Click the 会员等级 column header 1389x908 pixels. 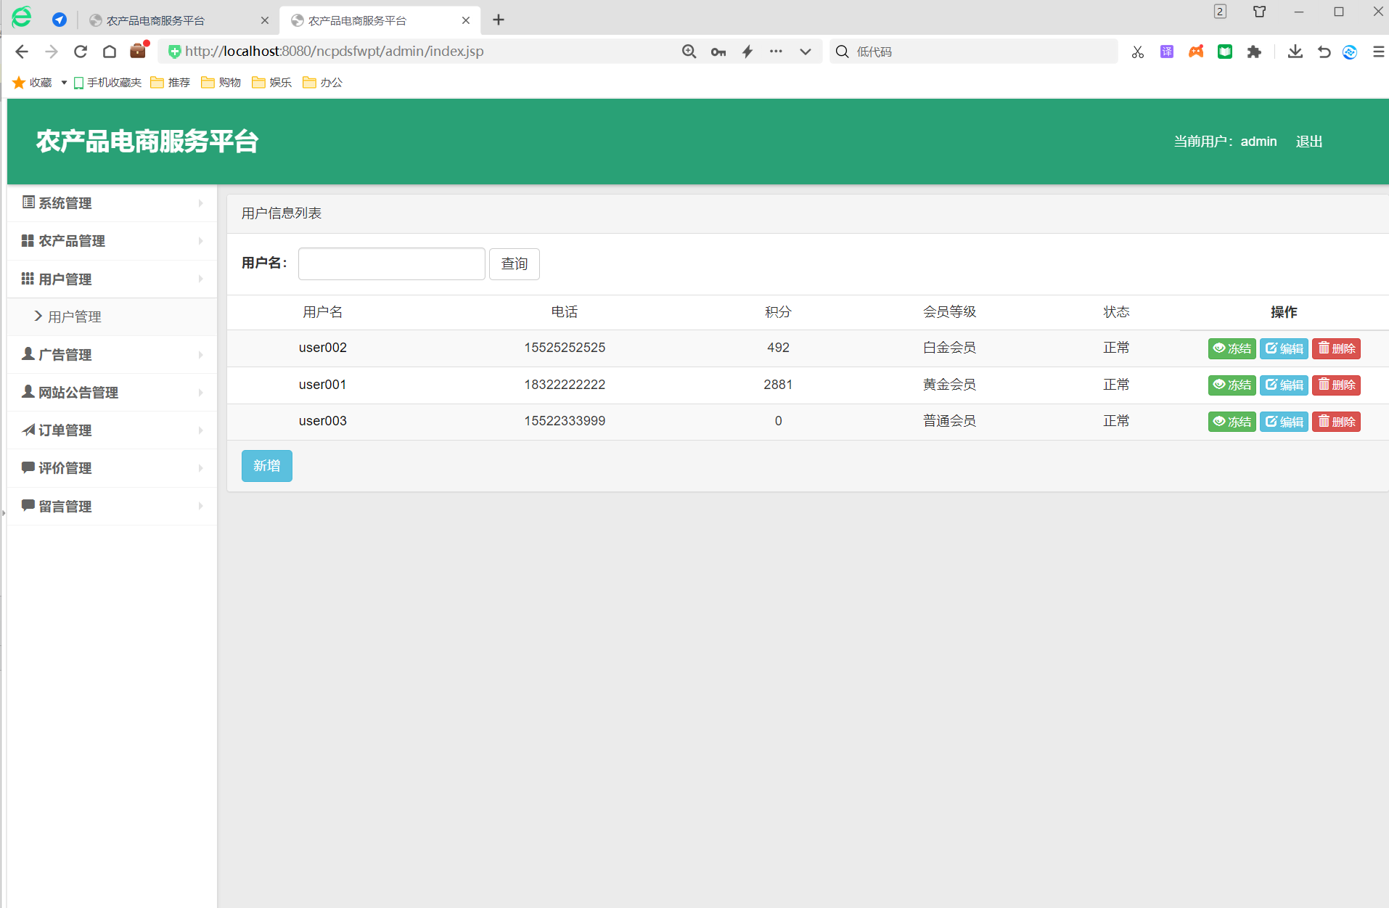click(x=949, y=312)
